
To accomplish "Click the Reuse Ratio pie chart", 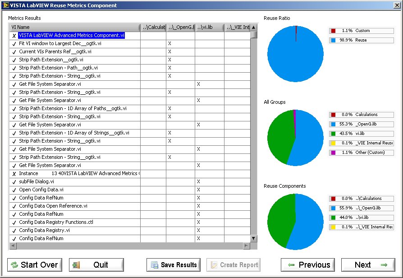I will (295, 54).
